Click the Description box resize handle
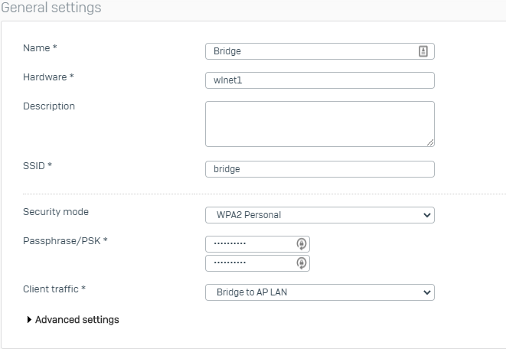This screenshot has width=506, height=349. 430,142
